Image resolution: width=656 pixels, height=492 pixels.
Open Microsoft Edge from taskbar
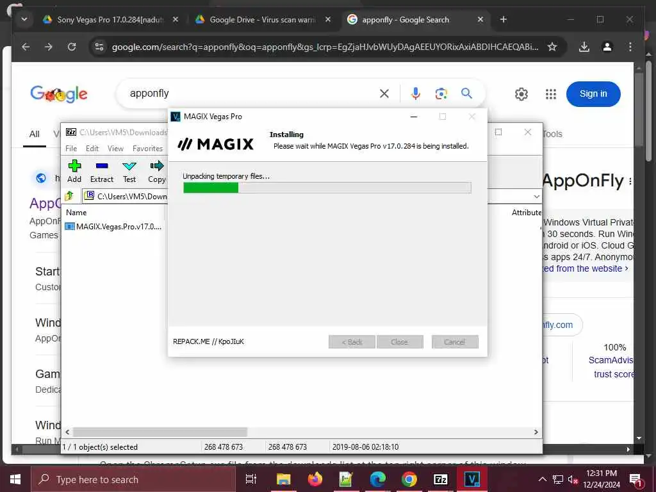pyautogui.click(x=378, y=479)
